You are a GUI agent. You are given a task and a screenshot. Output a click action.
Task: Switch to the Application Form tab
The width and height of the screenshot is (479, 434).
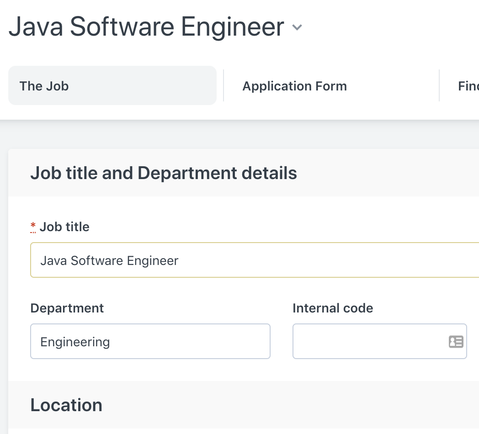point(294,86)
